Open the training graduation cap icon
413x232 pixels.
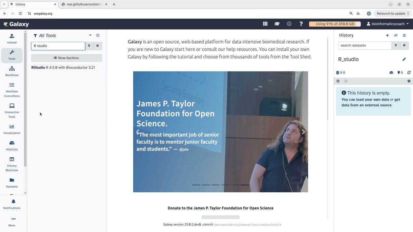(277, 24)
